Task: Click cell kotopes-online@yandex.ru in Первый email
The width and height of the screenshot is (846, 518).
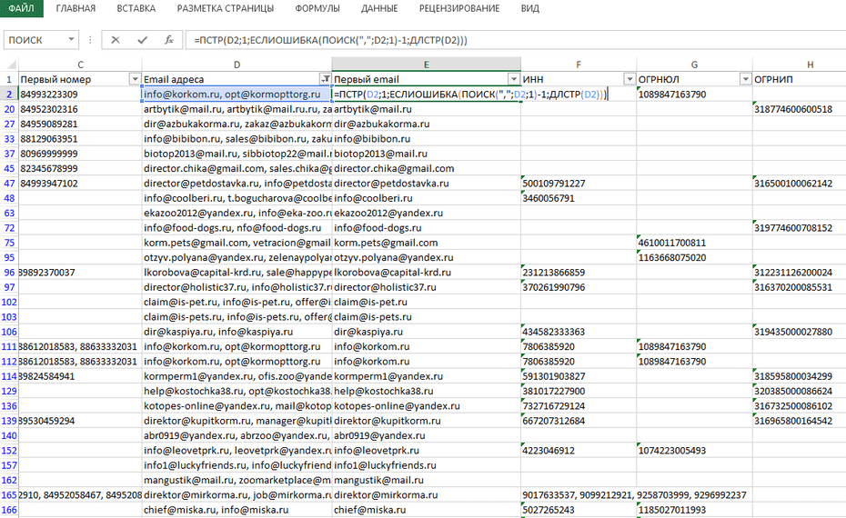Action: 427,406
